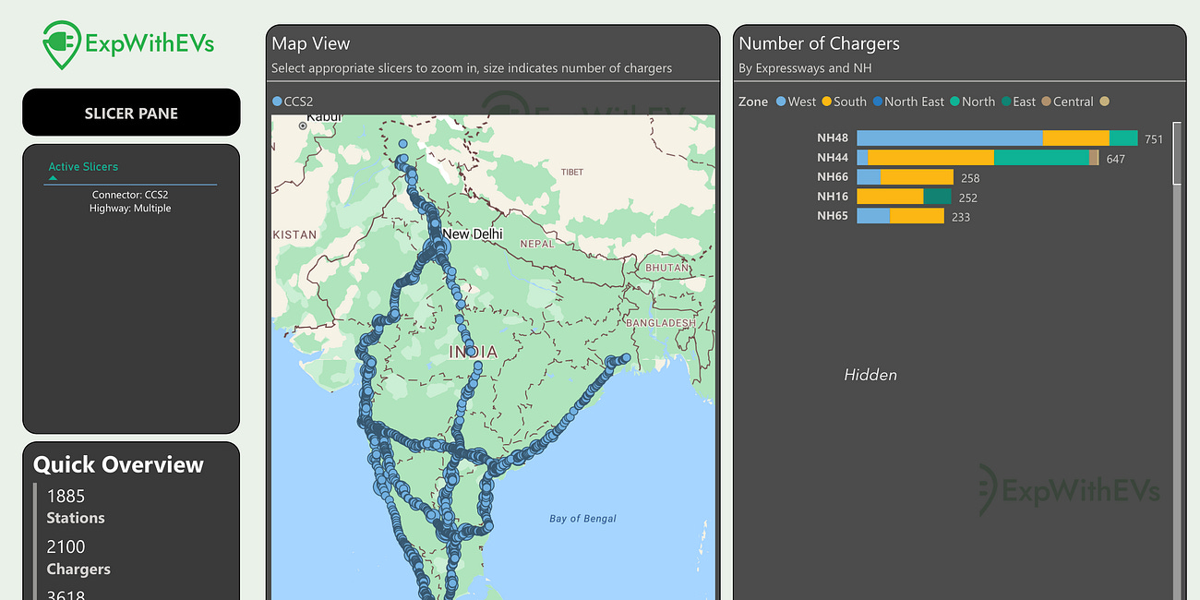Click the BANGLADESH label on map
This screenshot has height=600, width=1200.
(x=661, y=323)
